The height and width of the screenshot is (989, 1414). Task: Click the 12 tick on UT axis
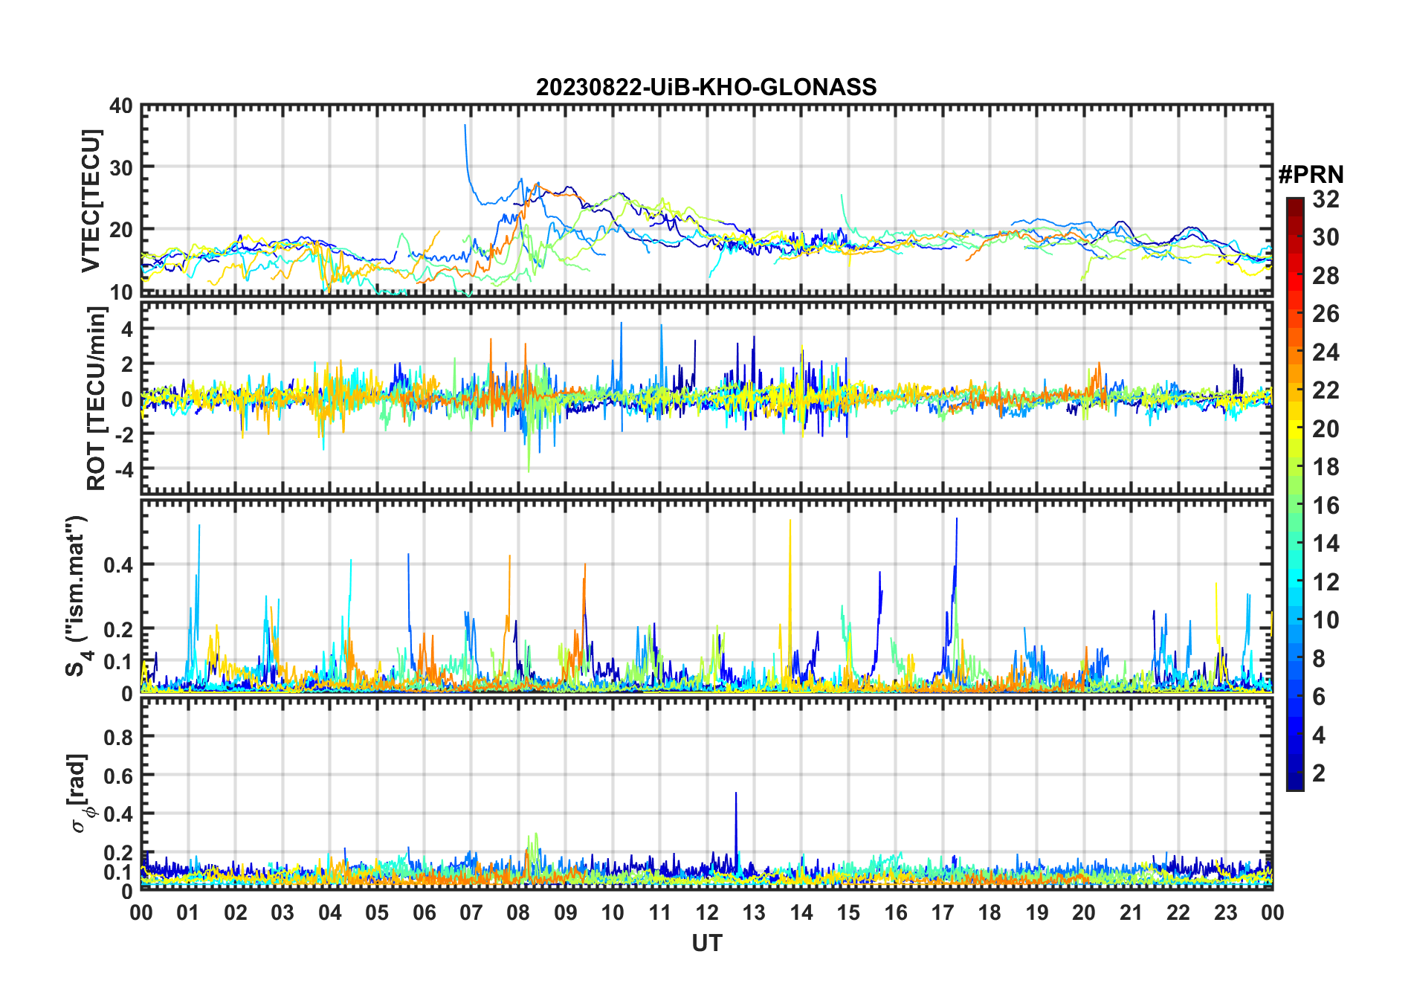pyautogui.click(x=707, y=912)
